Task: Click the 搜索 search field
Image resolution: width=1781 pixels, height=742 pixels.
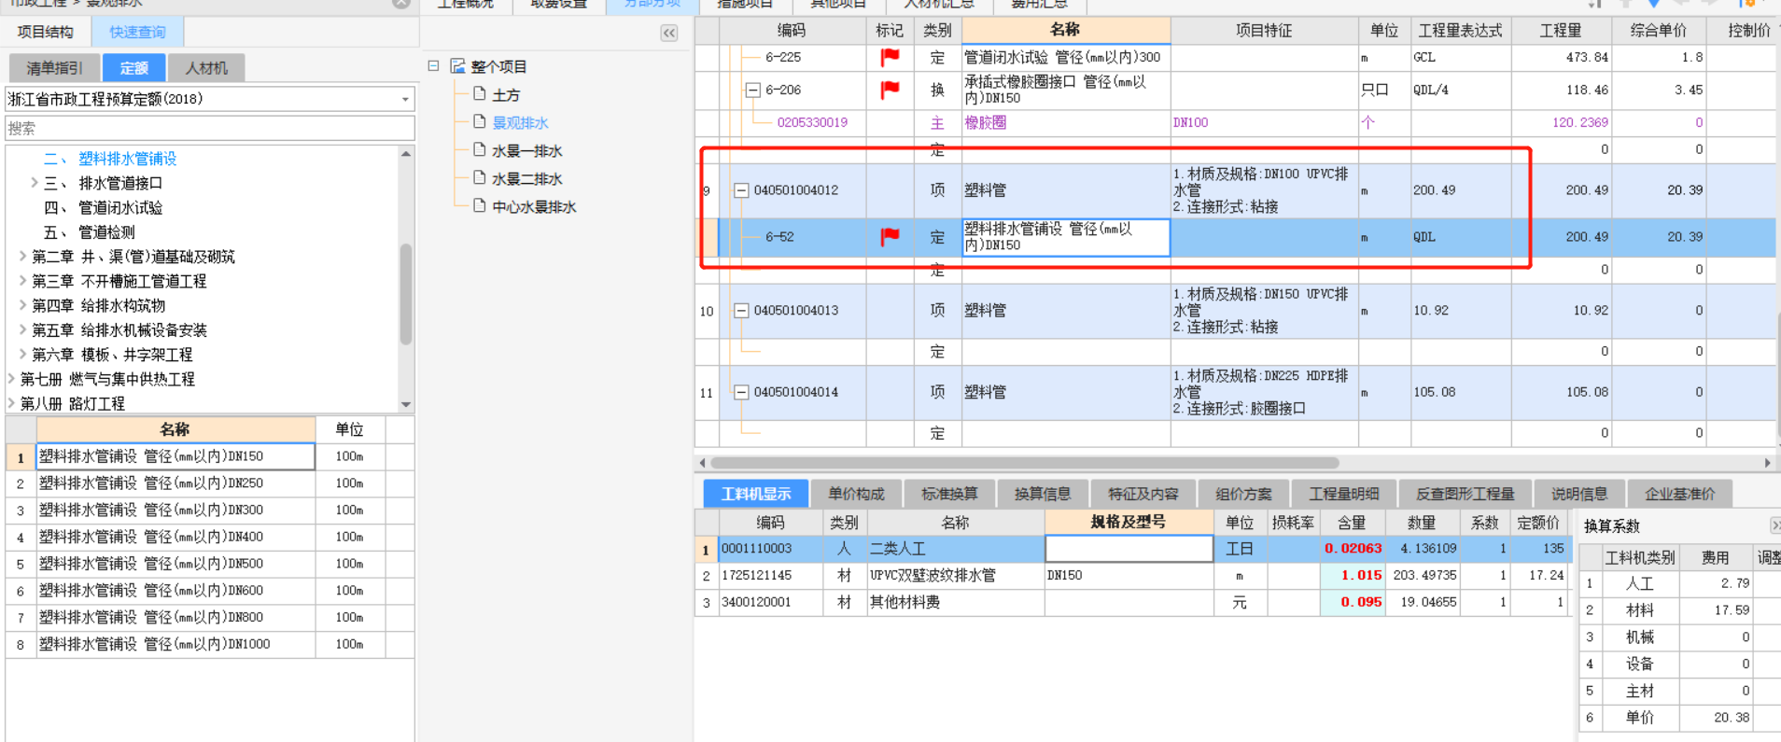Action: pos(210,128)
